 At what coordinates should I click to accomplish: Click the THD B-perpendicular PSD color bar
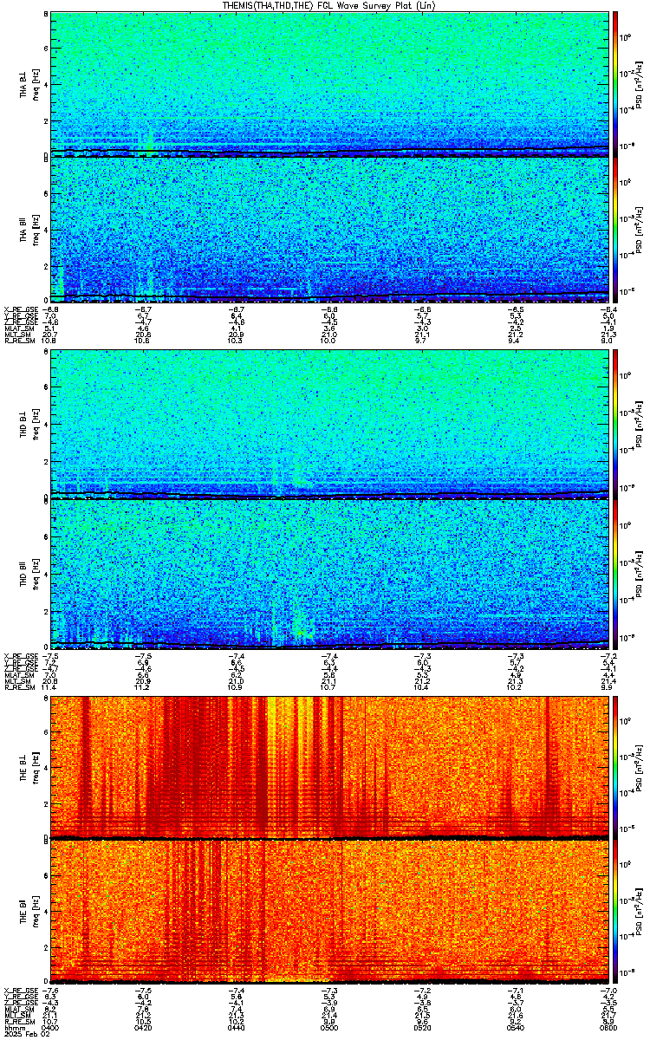tap(616, 422)
